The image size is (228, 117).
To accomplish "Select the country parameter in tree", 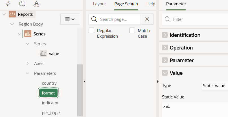I will coord(49,83).
